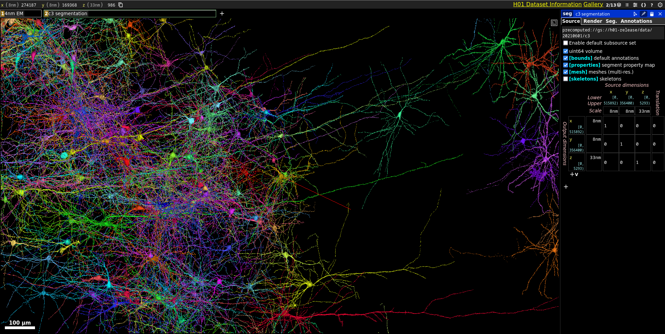Edit the y coordinate value 169368
665x334 pixels.
[69, 5]
